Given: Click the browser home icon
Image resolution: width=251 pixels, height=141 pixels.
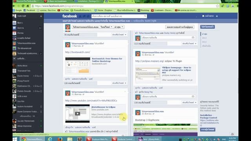Looking at the screenshot, I should tap(27, 6).
